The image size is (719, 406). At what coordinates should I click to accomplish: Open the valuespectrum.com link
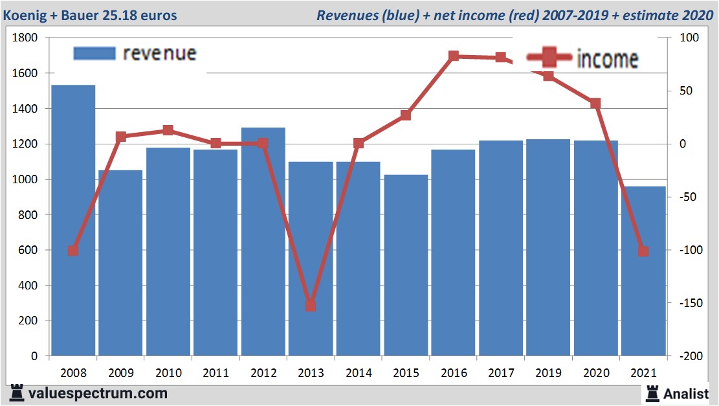97,393
